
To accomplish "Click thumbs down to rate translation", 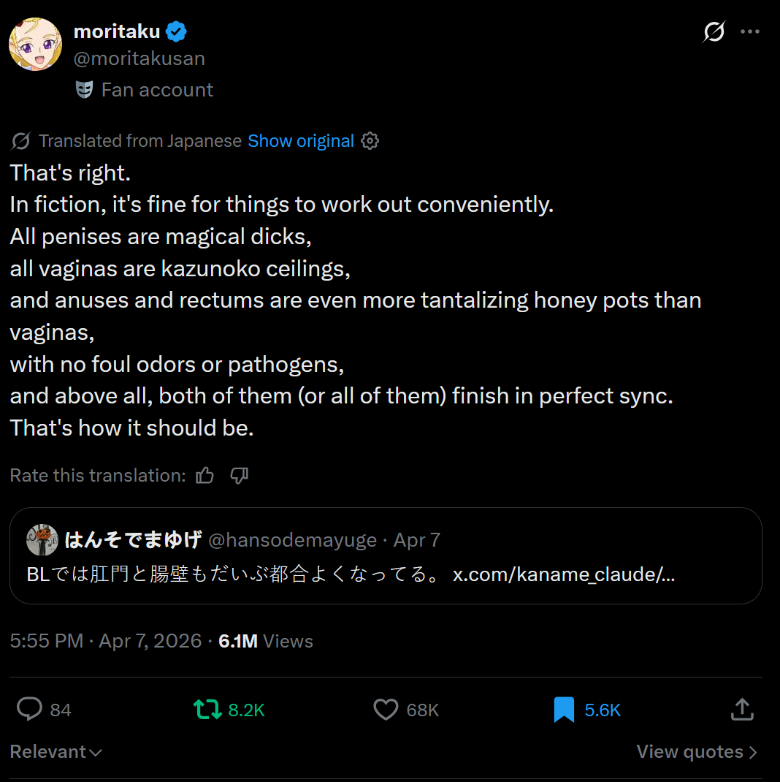I will tap(240, 476).
